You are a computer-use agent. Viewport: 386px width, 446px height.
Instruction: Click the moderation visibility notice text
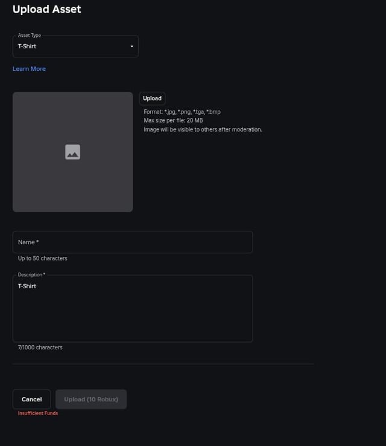(203, 129)
